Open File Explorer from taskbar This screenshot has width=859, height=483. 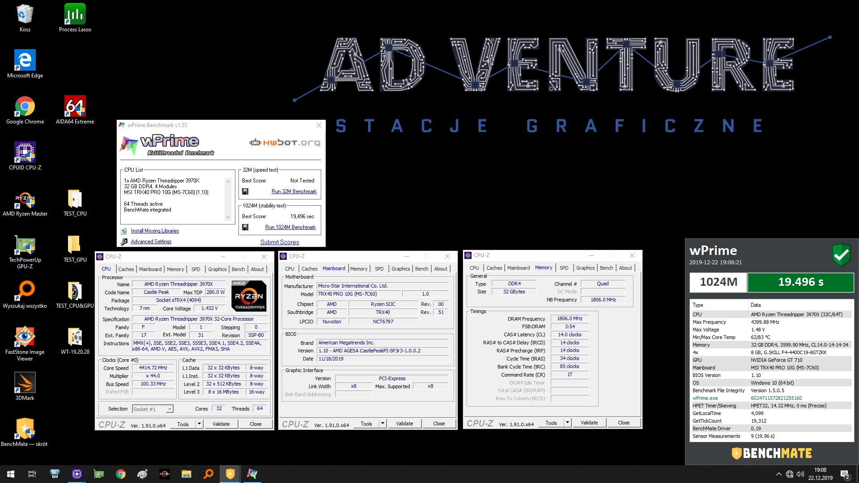[x=186, y=474]
